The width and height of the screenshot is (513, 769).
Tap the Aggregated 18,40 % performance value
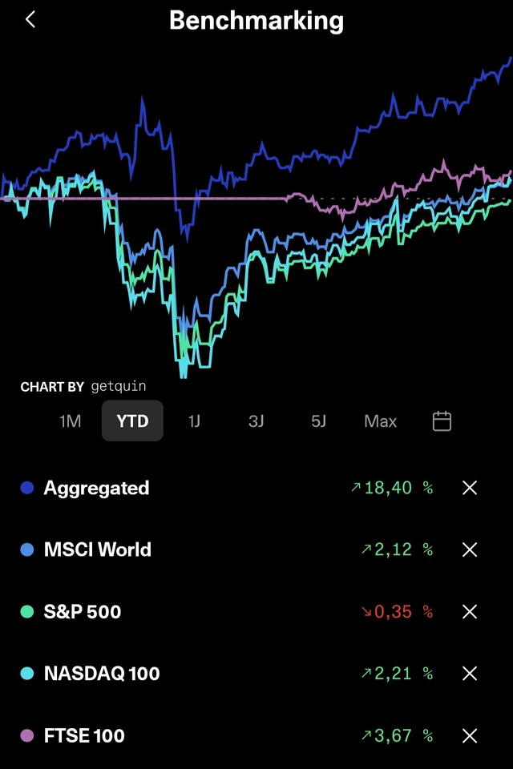[x=392, y=488]
